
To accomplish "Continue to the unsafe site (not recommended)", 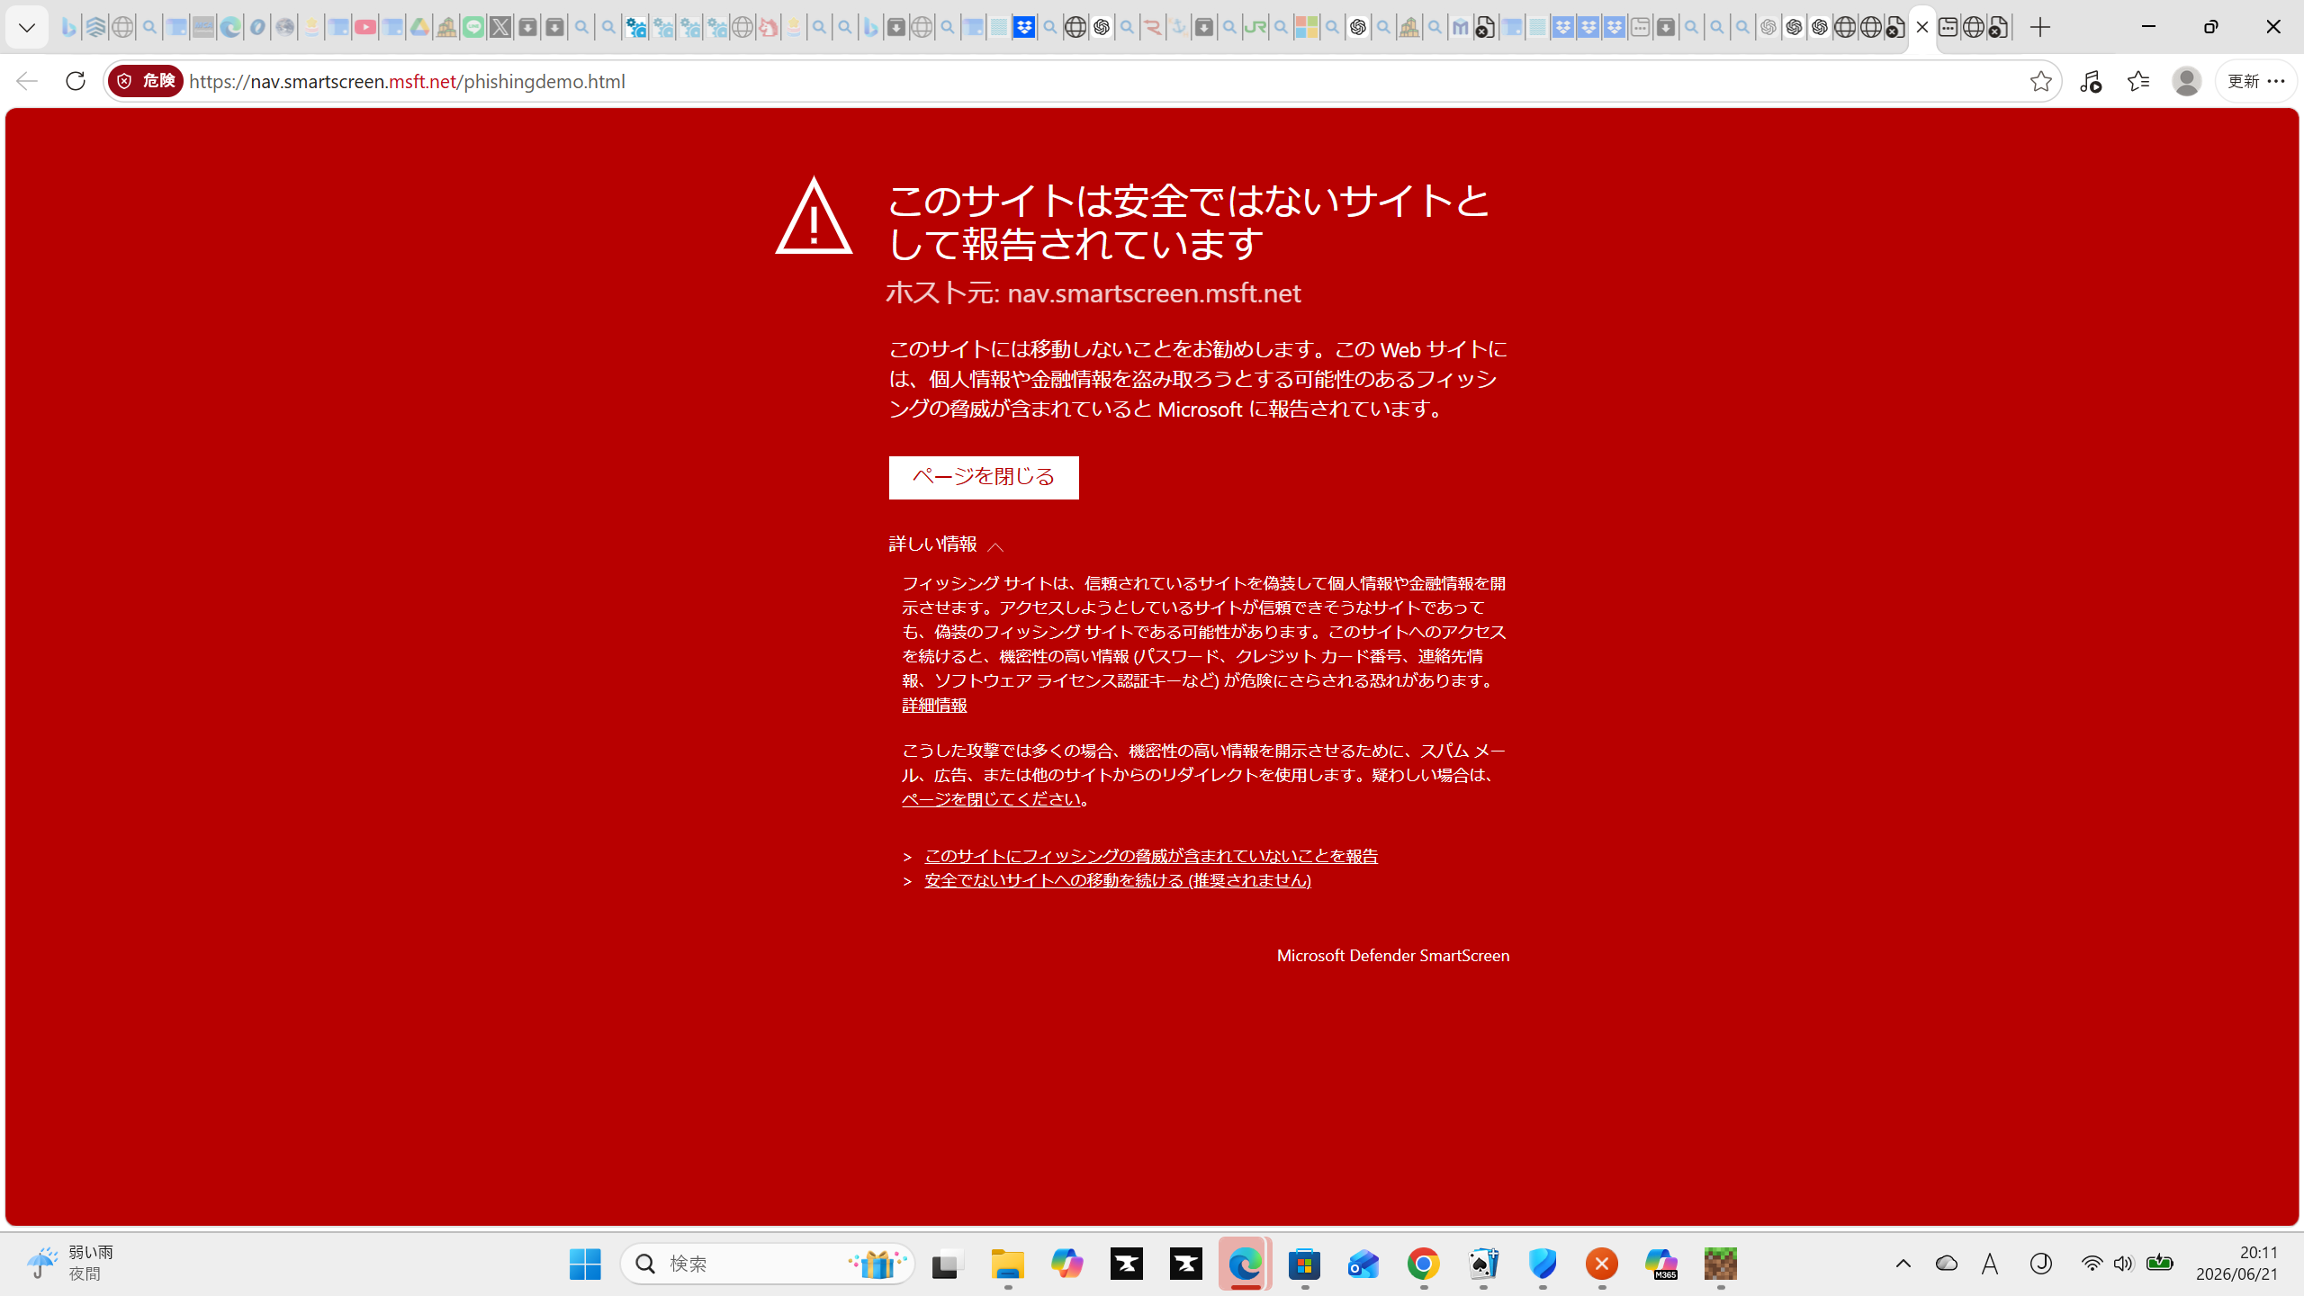I will [1118, 880].
